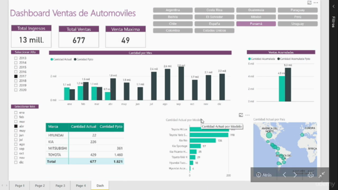This screenshot has height=190, width=338.
Task: Click Cantidad Ppto legend swatch
Action: tap(75, 59)
